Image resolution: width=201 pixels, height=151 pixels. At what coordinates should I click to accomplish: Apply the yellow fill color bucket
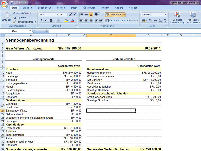click(66, 20)
